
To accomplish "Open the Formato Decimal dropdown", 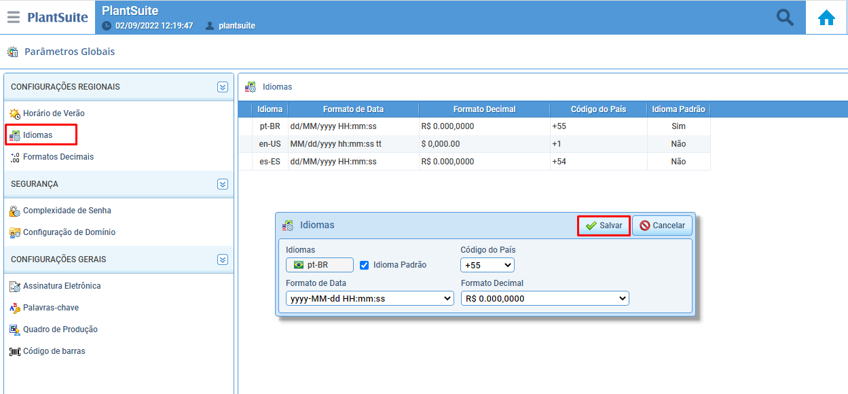I will 545,298.
